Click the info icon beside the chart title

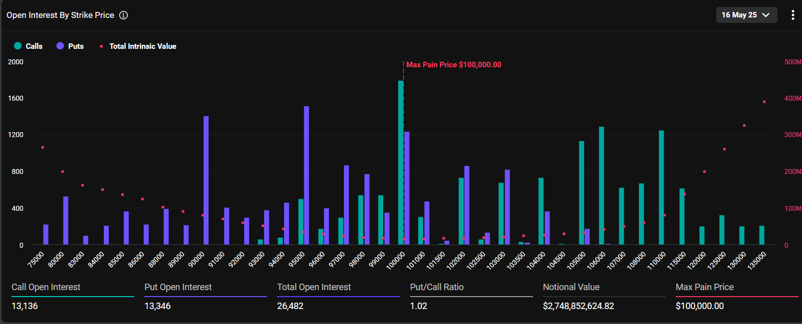(x=123, y=15)
